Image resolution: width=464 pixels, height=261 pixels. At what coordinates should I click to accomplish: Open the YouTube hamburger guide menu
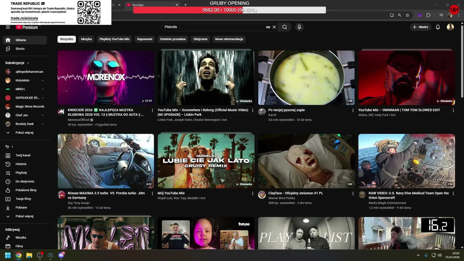pyautogui.click(x=8, y=27)
